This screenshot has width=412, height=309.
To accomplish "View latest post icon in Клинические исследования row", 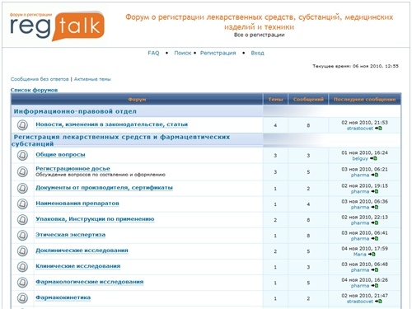I will click(x=375, y=269).
